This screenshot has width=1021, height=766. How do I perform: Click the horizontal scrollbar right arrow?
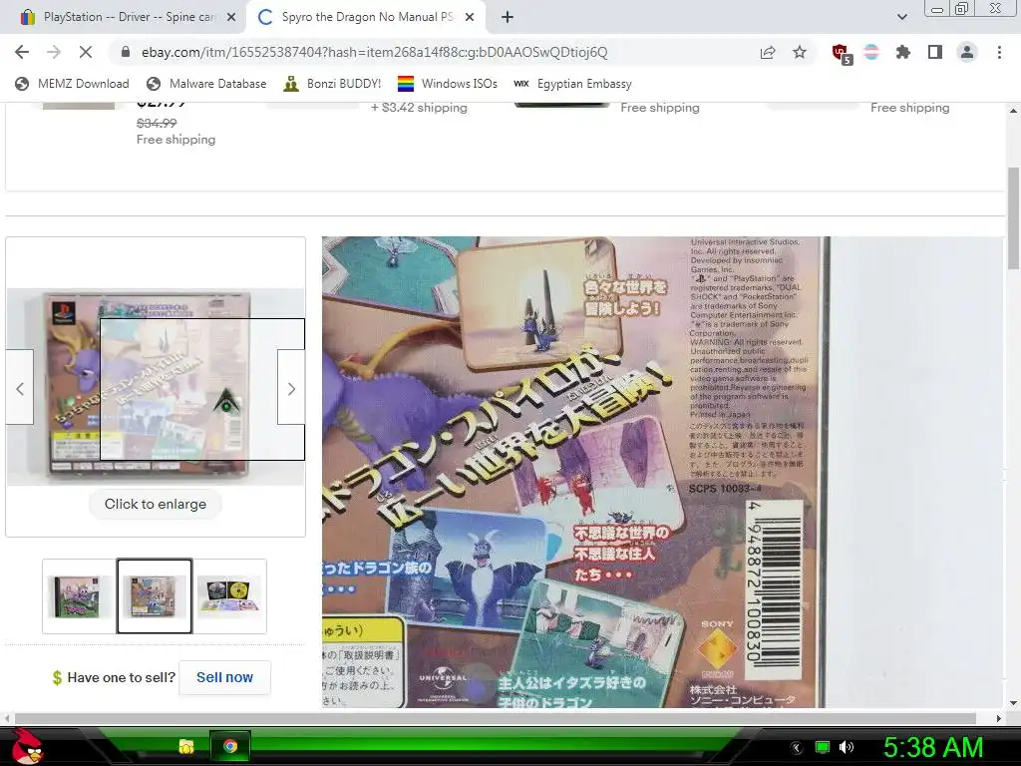pyautogui.click(x=999, y=718)
